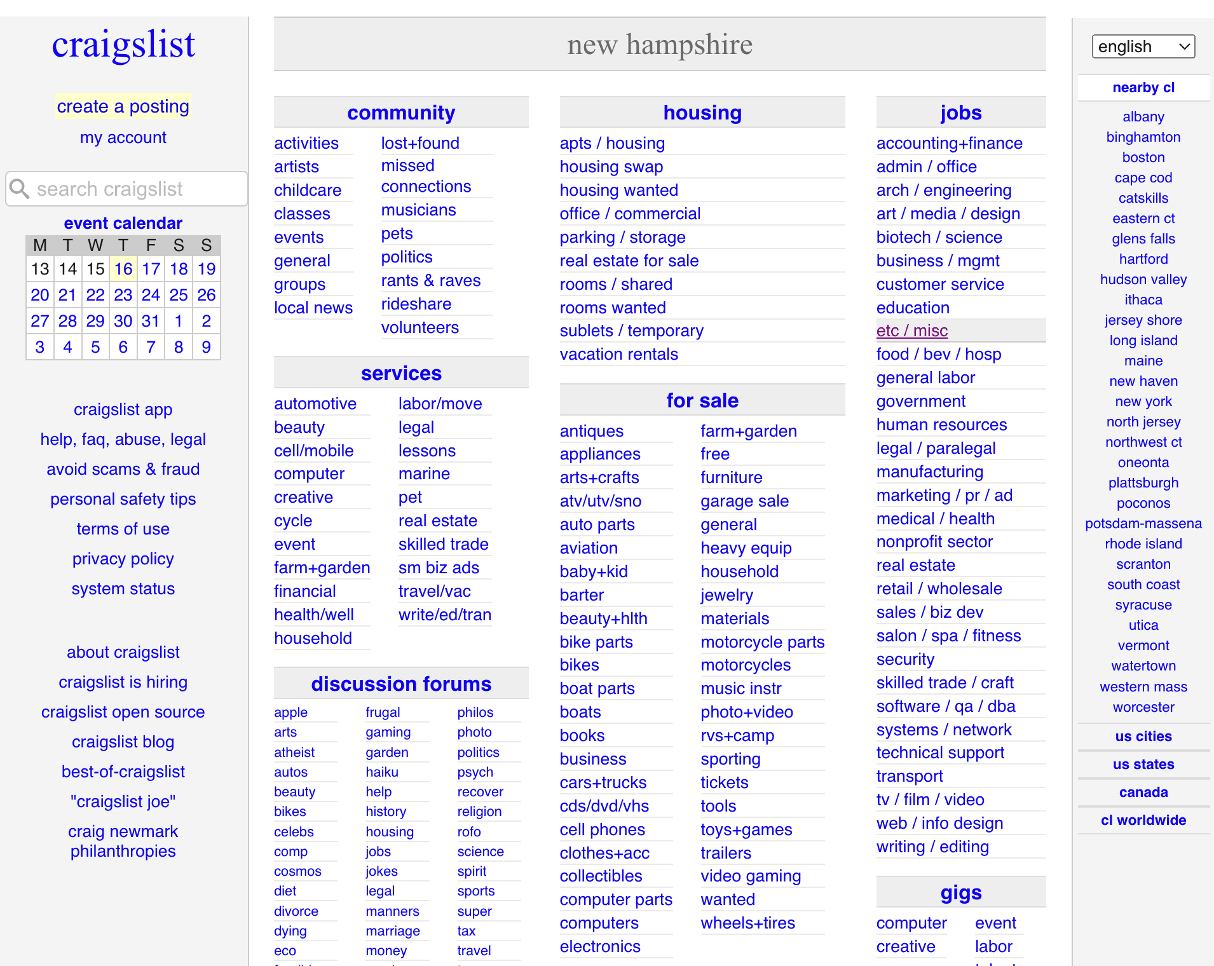Viewport: 1214px width, 966px height.
Task: Open create a posting link
Action: tap(123, 106)
